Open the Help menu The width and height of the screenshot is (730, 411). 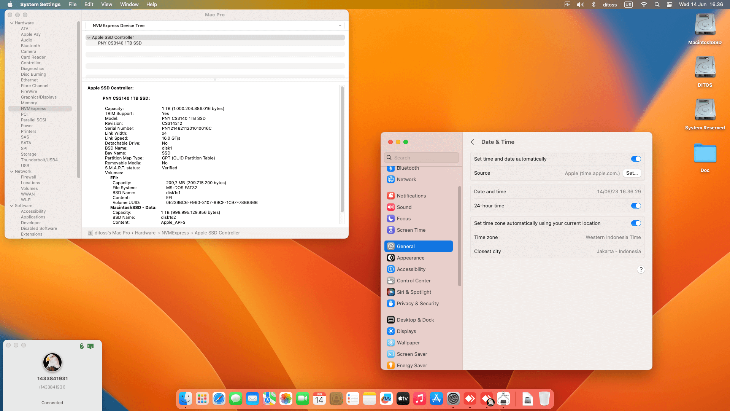pos(151,5)
